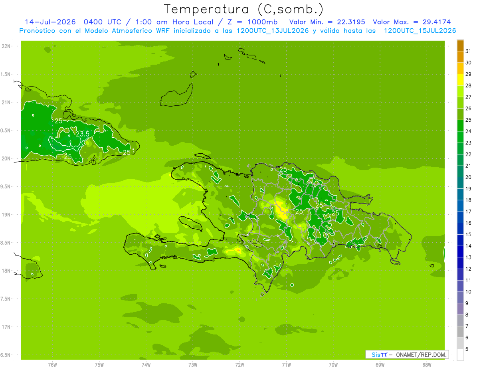Click the SisTT ONAMET/REP.DOM. watermark label

(407, 354)
